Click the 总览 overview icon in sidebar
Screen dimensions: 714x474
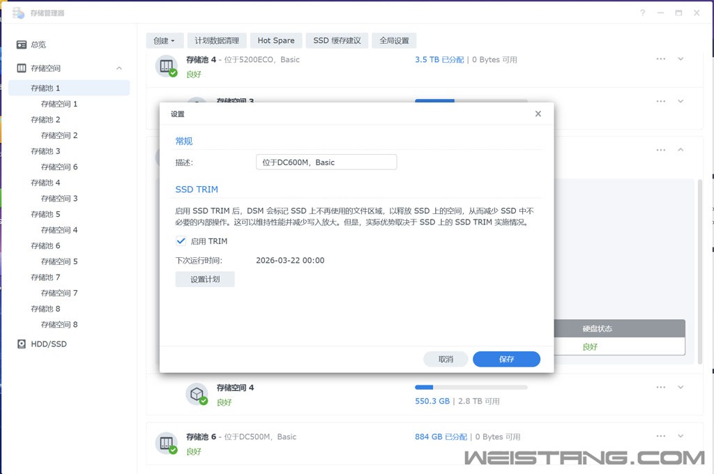pyautogui.click(x=22, y=45)
